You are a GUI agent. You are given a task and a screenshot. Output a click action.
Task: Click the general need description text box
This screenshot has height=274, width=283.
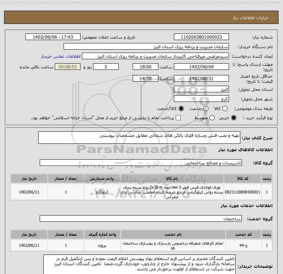tap(139, 138)
